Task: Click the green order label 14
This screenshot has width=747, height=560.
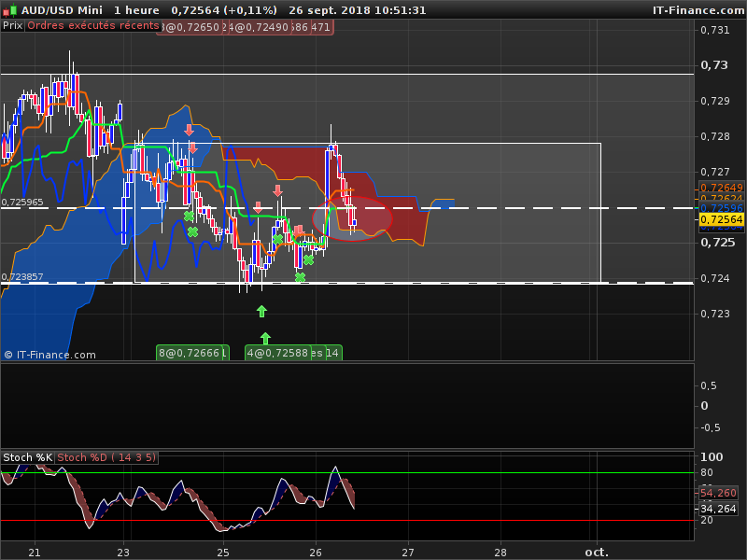Action: [333, 353]
